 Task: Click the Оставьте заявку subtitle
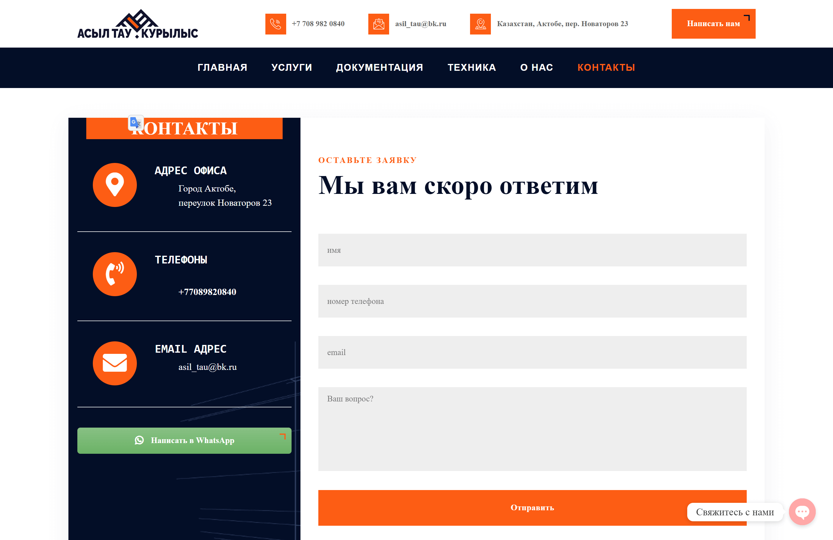367,160
